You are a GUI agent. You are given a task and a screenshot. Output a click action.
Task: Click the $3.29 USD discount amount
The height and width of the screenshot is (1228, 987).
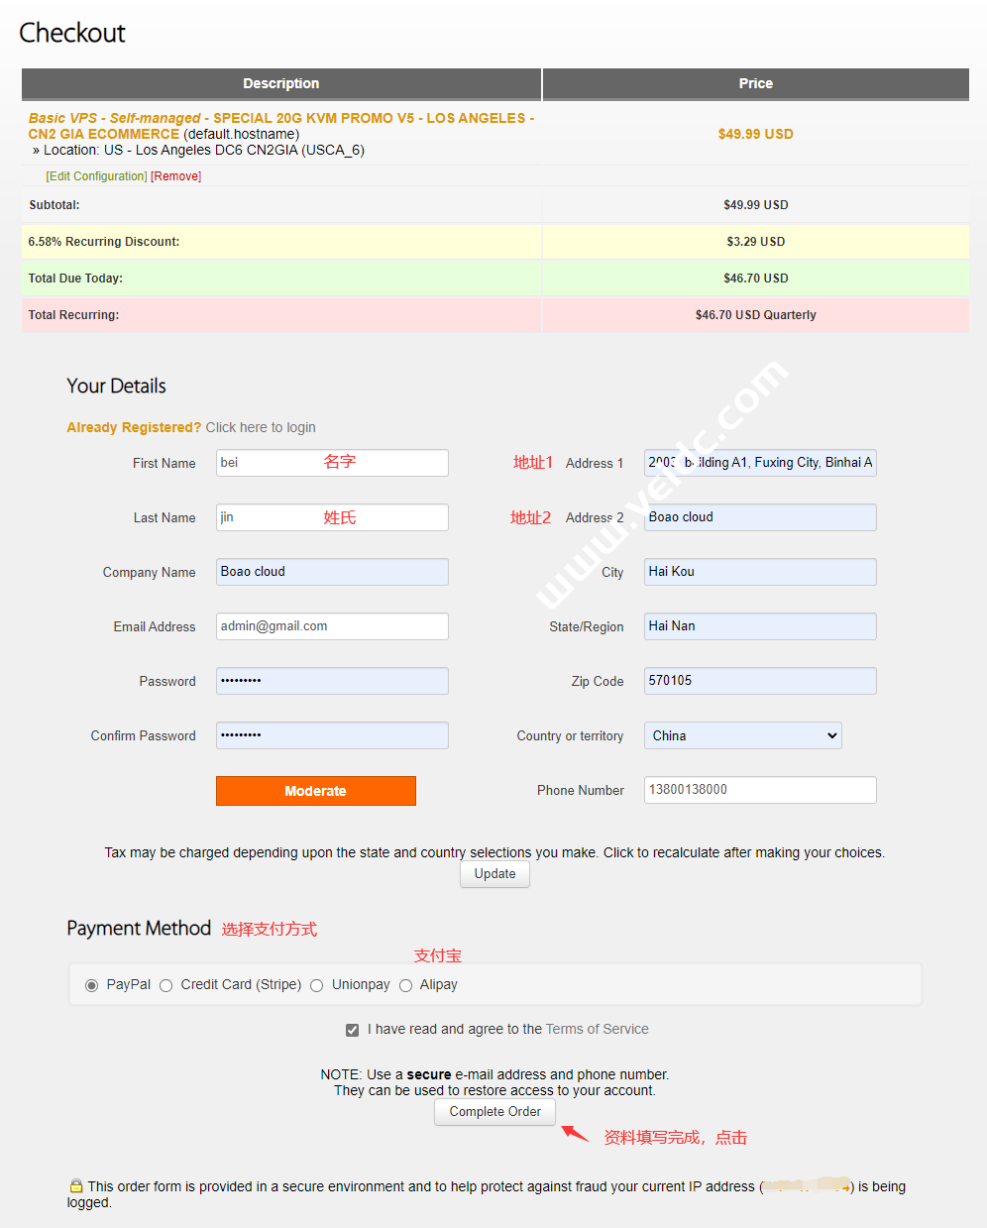pyautogui.click(x=756, y=242)
